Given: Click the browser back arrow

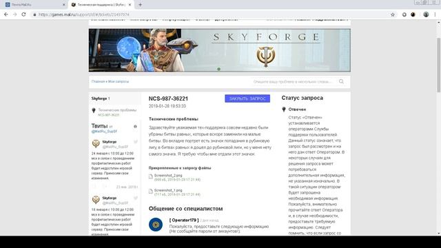Looking at the screenshot, I should (6, 14).
